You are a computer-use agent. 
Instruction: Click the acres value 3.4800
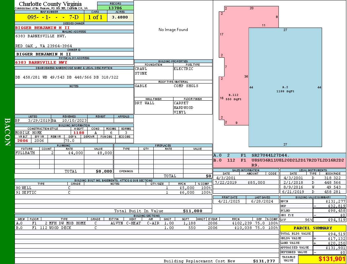pyautogui.click(x=120, y=17)
